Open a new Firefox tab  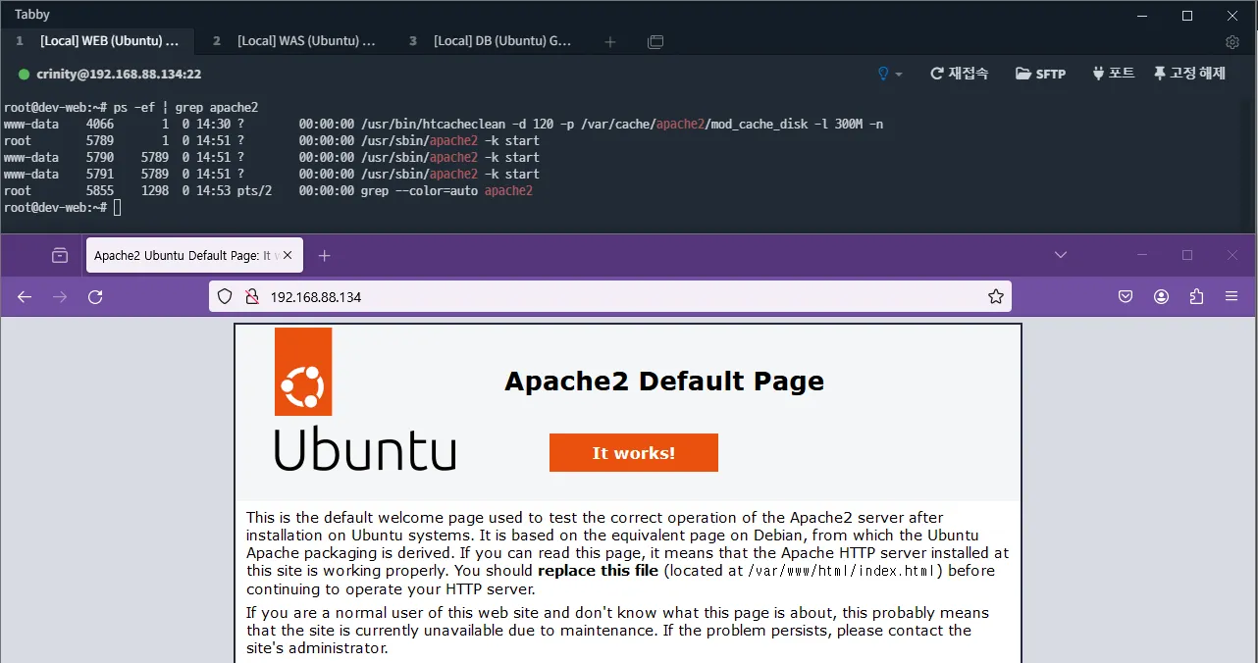325,255
